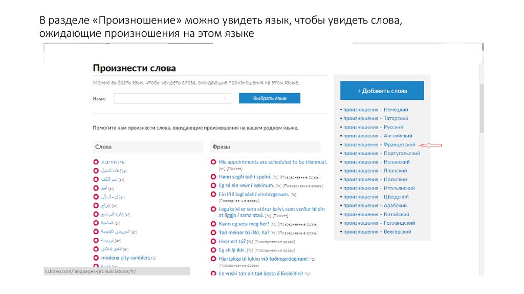
Task: Open phrase 'Kann eg seta meg her?'
Action: [x=244, y=224]
